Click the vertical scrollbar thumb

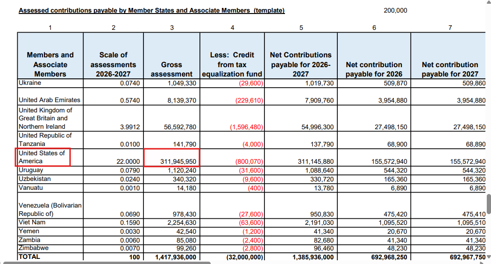pyautogui.click(x=489, y=203)
